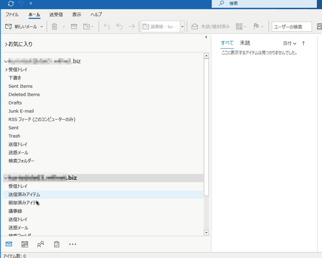Switch to the 未読 message filter tab

245,43
